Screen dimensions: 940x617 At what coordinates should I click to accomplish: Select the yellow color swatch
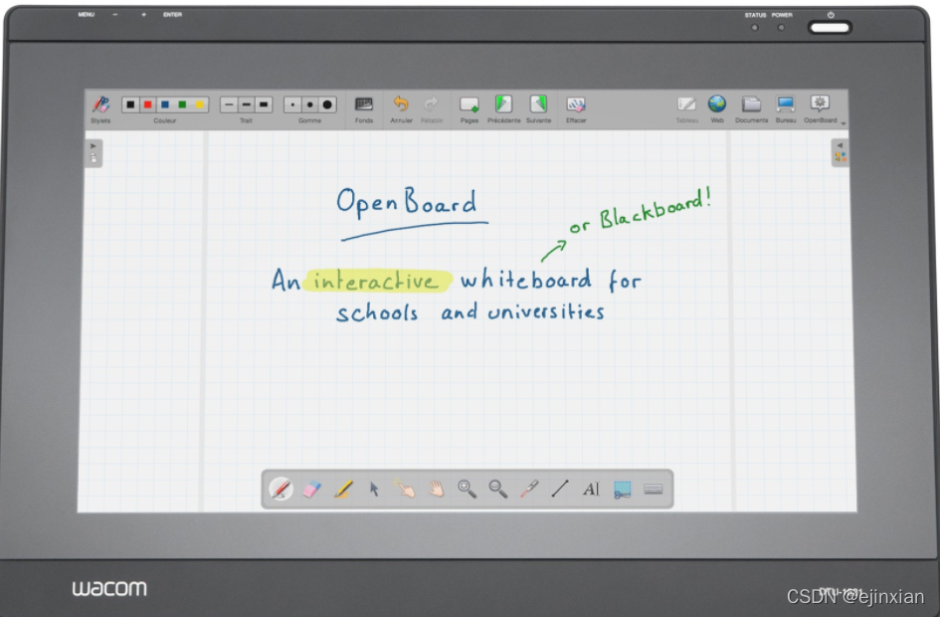click(200, 104)
